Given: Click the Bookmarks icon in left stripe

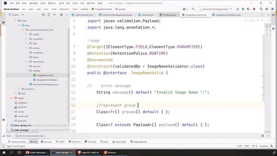Looking at the screenshot, I should coord(3,120).
